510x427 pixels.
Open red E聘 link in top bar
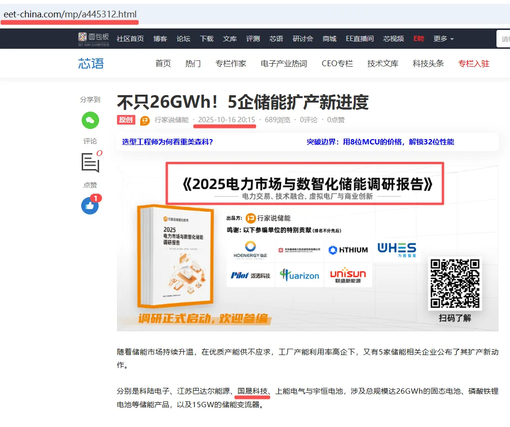(419, 39)
